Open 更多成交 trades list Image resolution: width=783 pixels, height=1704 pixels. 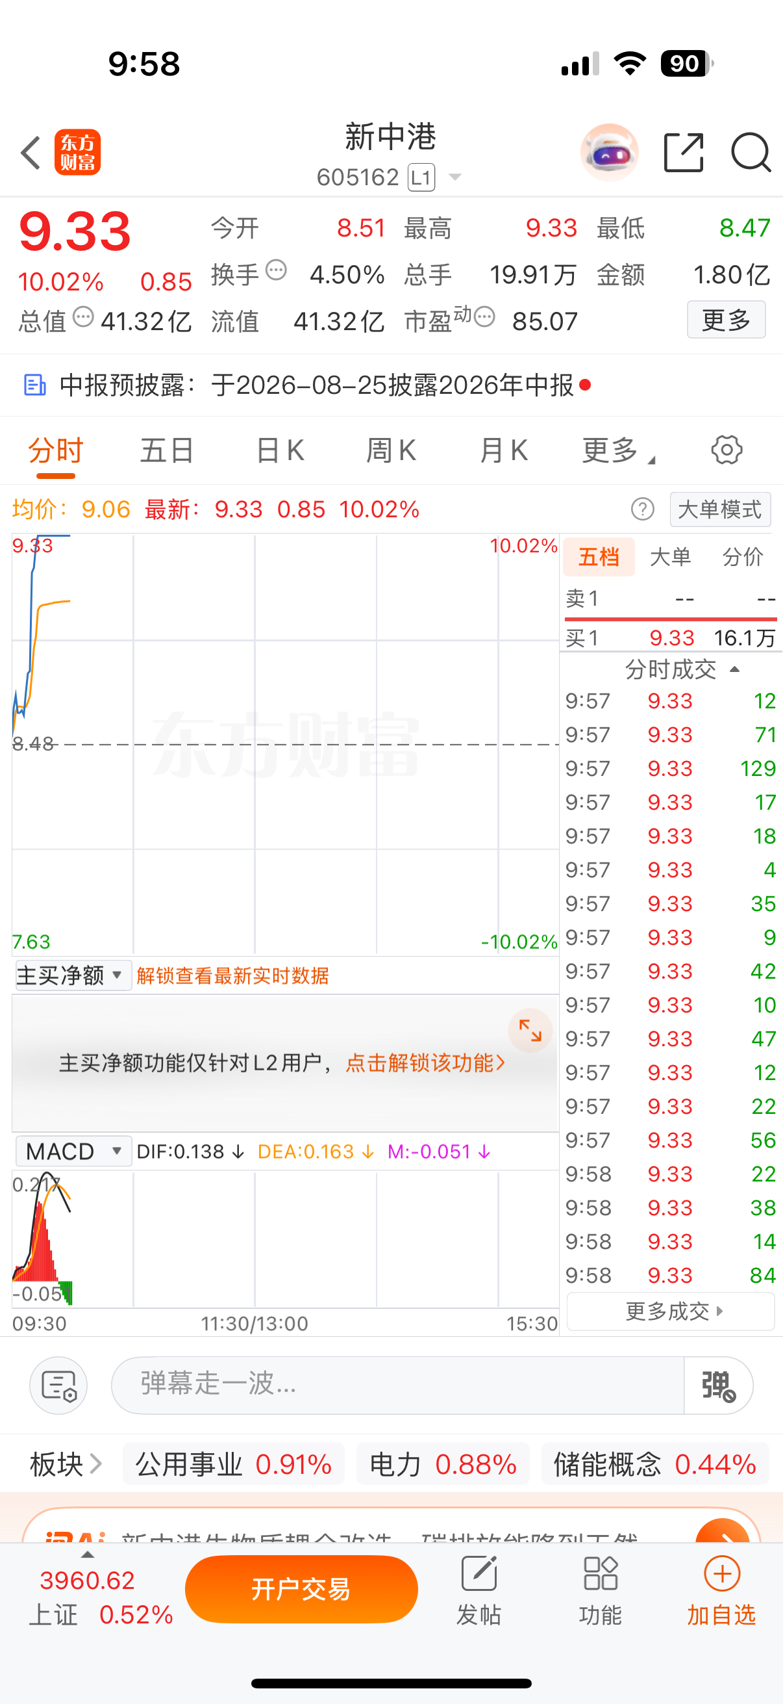(x=671, y=1311)
